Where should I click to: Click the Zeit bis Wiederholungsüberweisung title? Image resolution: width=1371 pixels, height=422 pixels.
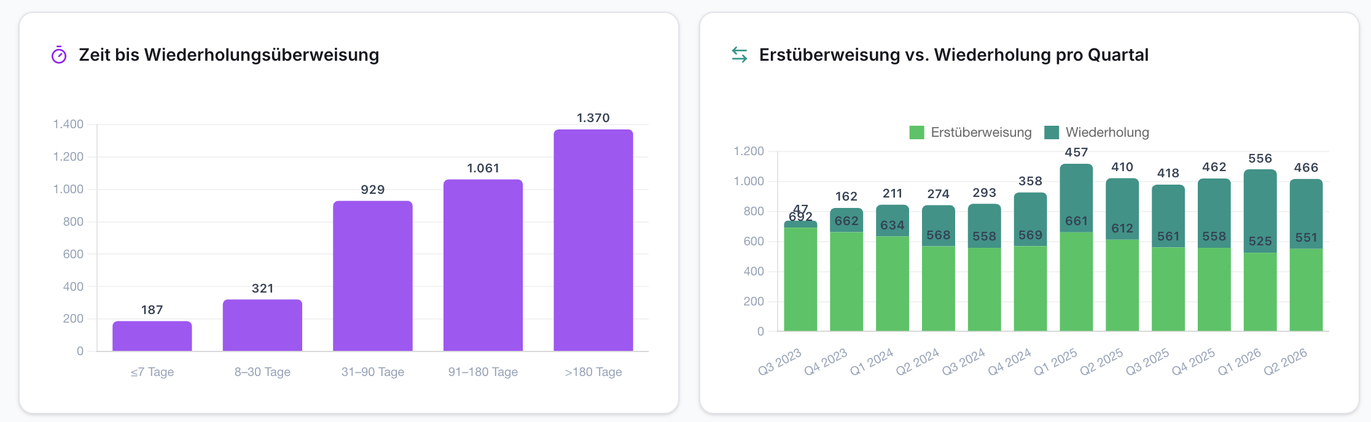pos(229,55)
